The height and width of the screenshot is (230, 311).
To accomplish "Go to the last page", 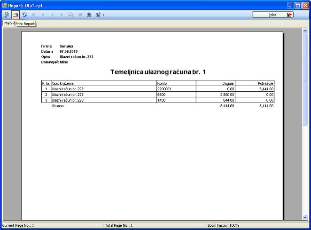I will coord(61,15).
